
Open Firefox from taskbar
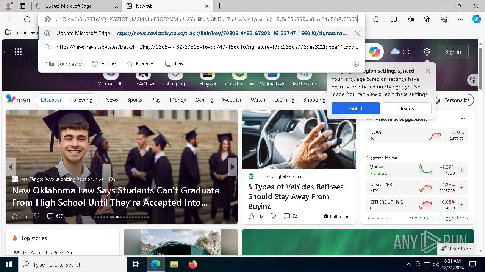point(192,264)
